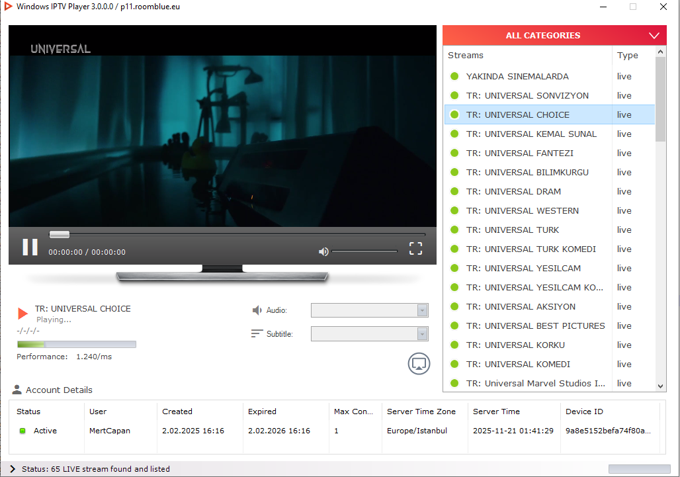
Task: Open the Subtitle dropdown
Action: (x=370, y=334)
